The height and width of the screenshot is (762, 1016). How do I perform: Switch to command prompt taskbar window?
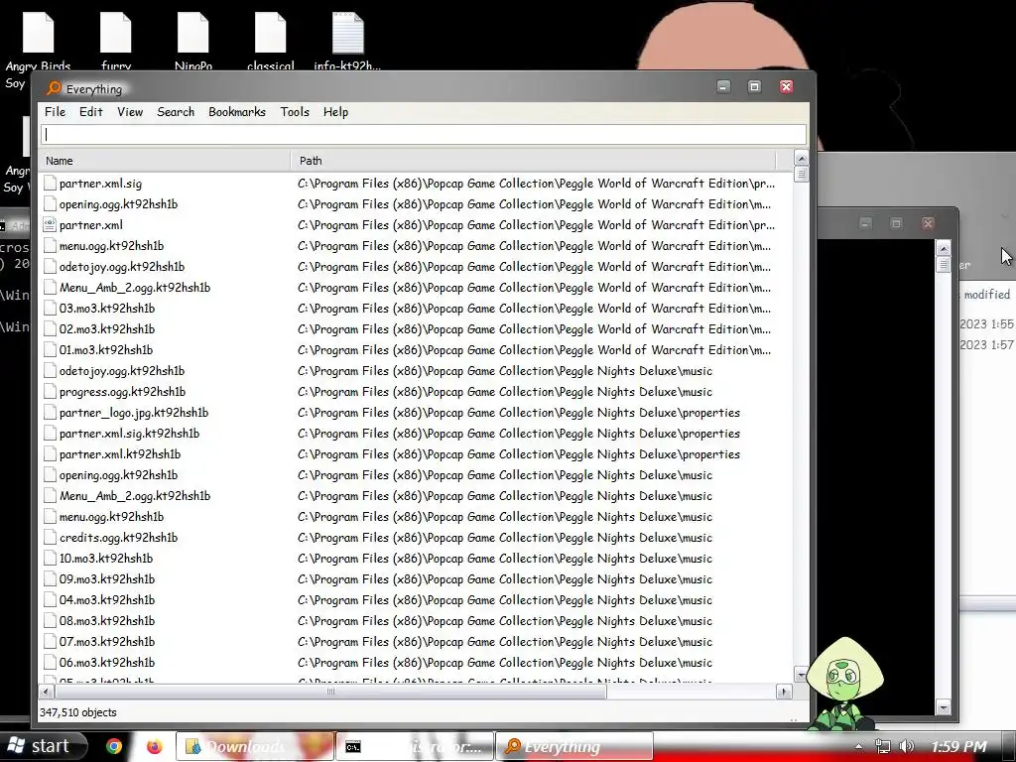[415, 746]
